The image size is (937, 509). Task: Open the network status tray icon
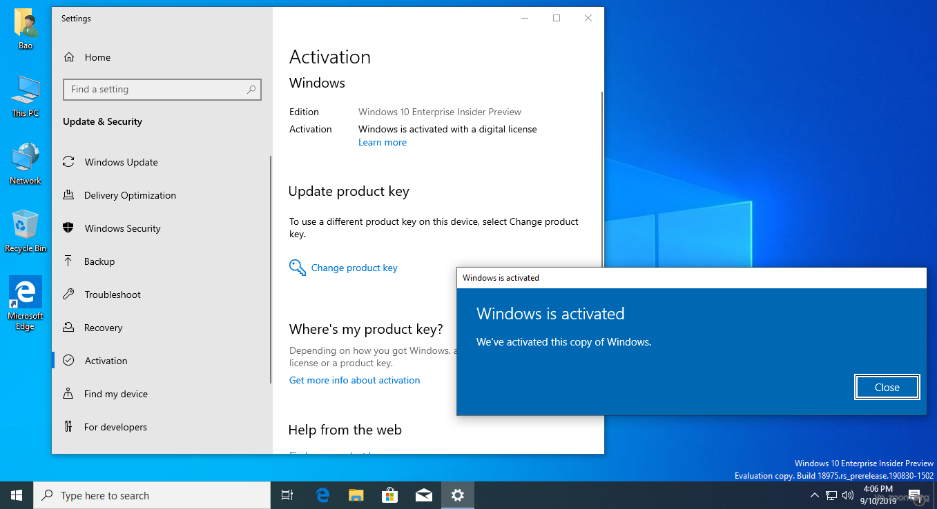pos(831,495)
